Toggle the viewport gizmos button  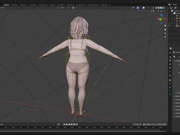click(x=138, y=8)
